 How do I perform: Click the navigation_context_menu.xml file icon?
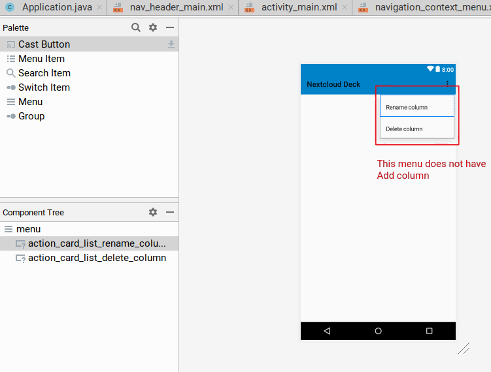coord(364,7)
